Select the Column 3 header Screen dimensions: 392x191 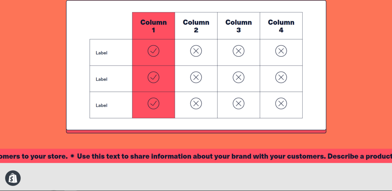(x=238, y=26)
